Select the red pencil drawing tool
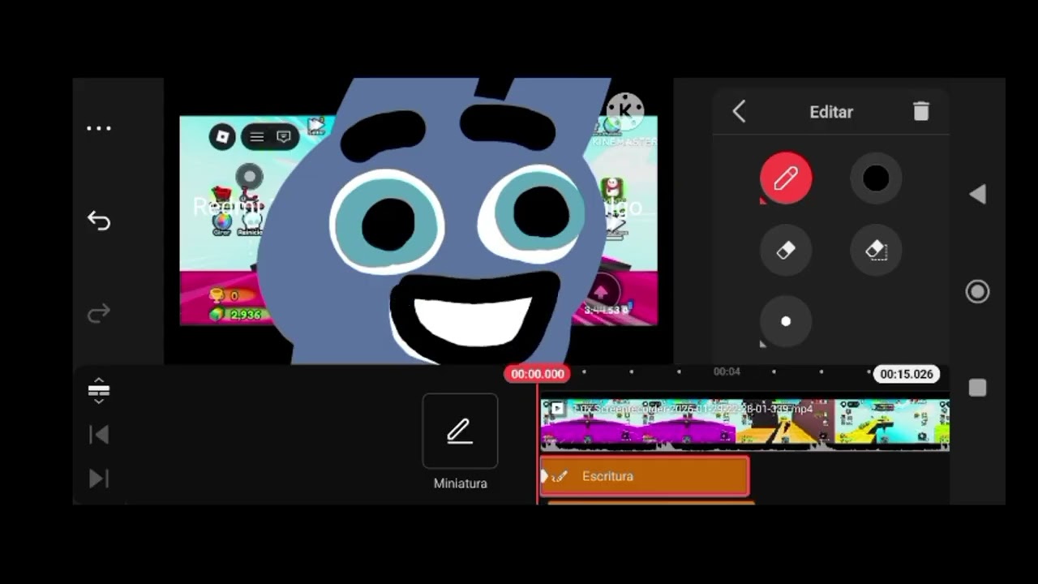 click(786, 178)
